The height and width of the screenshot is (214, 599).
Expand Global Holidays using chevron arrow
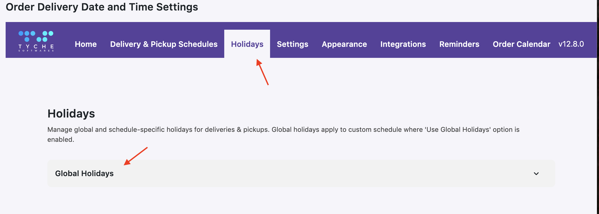[536, 174]
